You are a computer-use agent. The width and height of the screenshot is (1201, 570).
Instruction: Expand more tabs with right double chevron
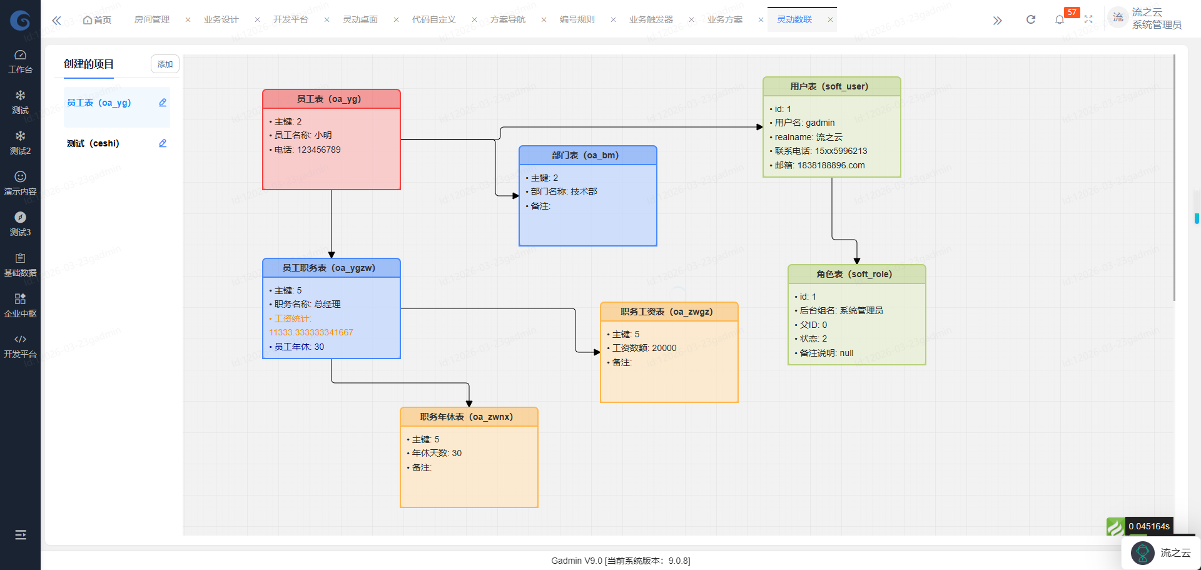tap(997, 21)
